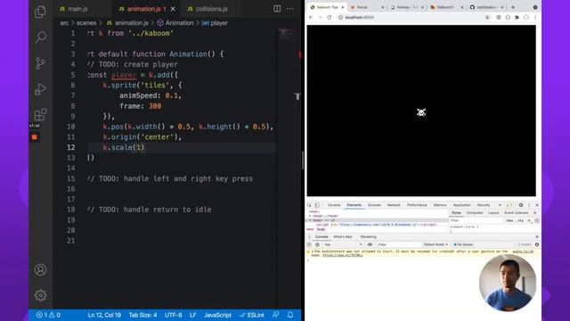Open the Search view in VS Code

click(x=41, y=37)
